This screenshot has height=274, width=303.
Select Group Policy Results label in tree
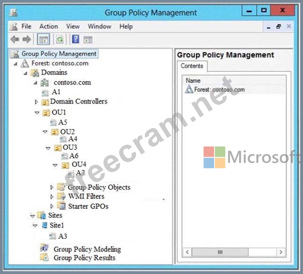[x=85, y=258]
